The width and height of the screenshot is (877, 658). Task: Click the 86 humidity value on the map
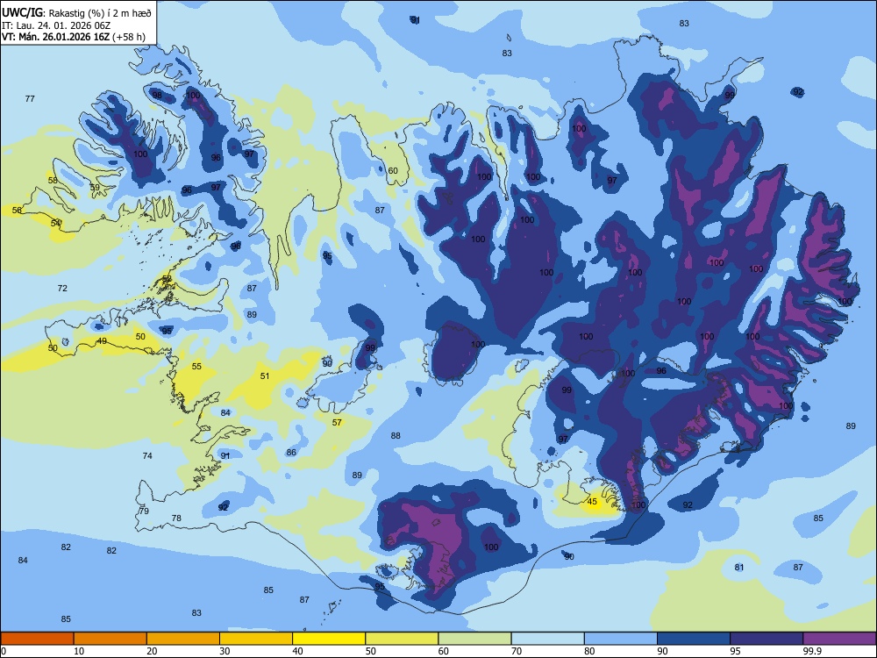[291, 452]
